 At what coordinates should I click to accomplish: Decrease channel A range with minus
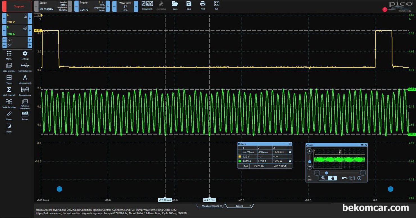click(x=4, y=18)
